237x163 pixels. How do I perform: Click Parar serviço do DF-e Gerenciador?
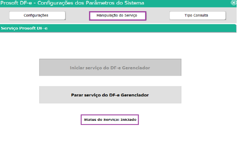click(x=110, y=95)
